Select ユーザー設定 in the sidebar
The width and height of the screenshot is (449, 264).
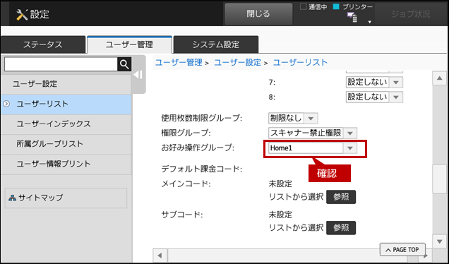66,84
